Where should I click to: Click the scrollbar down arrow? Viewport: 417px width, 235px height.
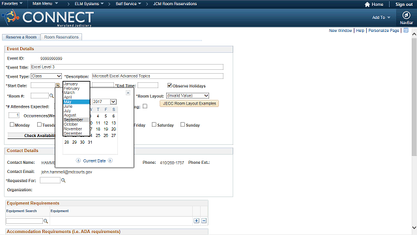(414, 228)
